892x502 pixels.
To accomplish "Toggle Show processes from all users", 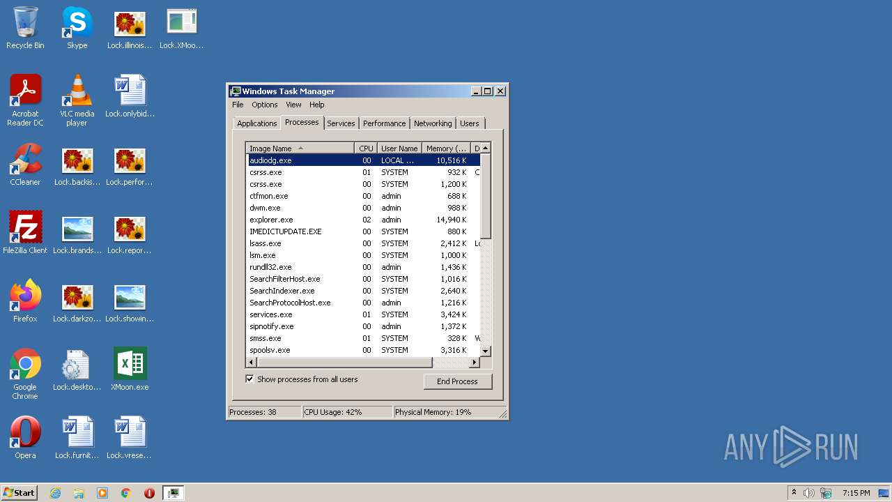I will click(249, 379).
